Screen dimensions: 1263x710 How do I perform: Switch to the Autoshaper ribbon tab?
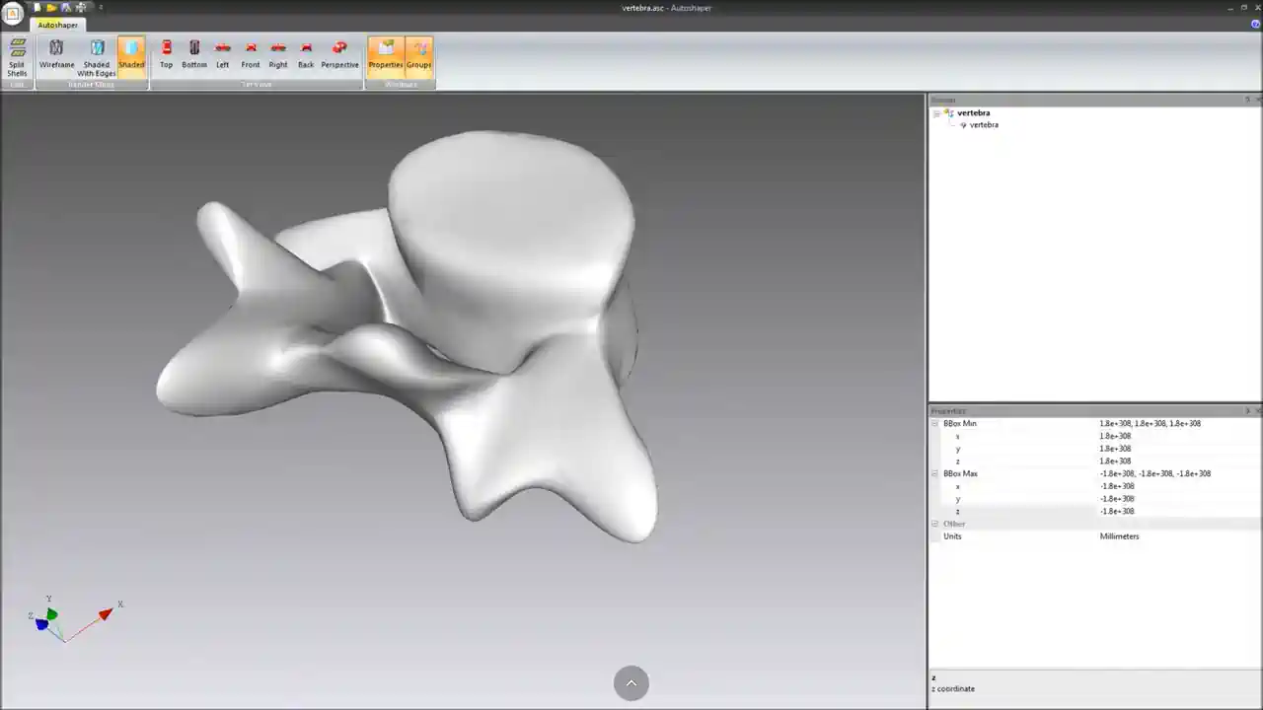56,25
